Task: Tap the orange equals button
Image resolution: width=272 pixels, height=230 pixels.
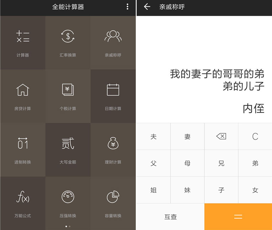Action: 238,217
